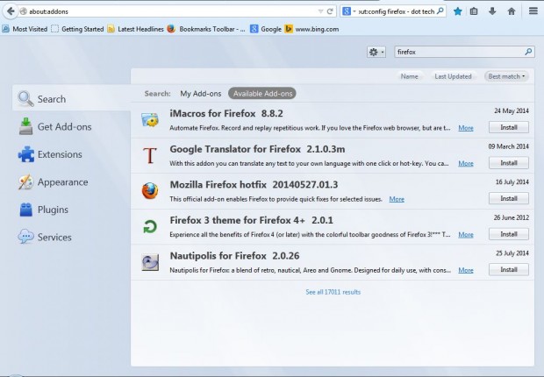Sort results by Last Updated
Viewport: 544px width, 377px height.
[453, 76]
